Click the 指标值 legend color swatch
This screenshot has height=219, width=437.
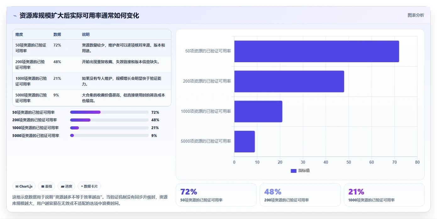coord(293,171)
